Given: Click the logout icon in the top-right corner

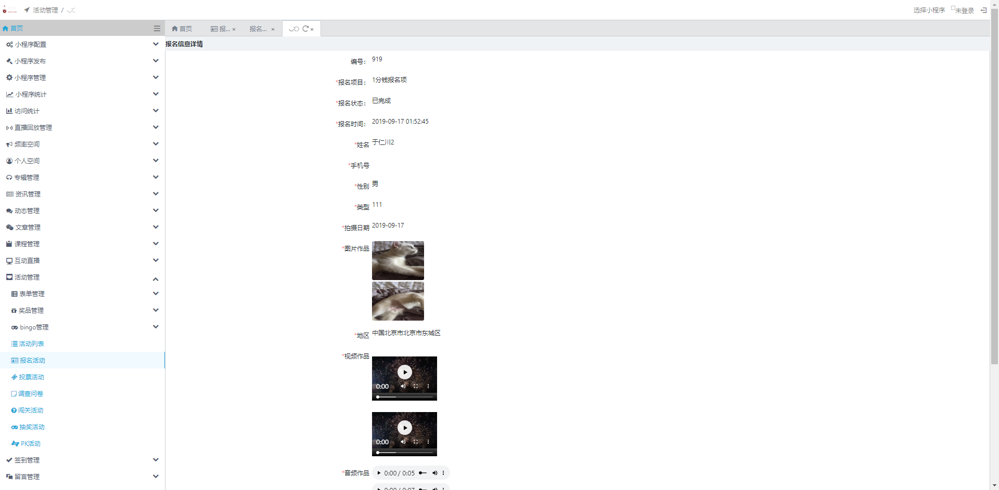Looking at the screenshot, I should click(x=983, y=10).
